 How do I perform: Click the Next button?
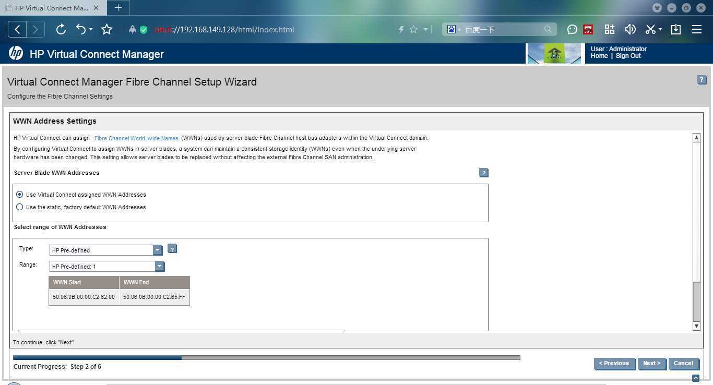652,364
